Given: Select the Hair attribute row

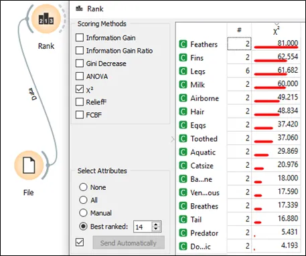Looking at the screenshot, I should point(238,112).
